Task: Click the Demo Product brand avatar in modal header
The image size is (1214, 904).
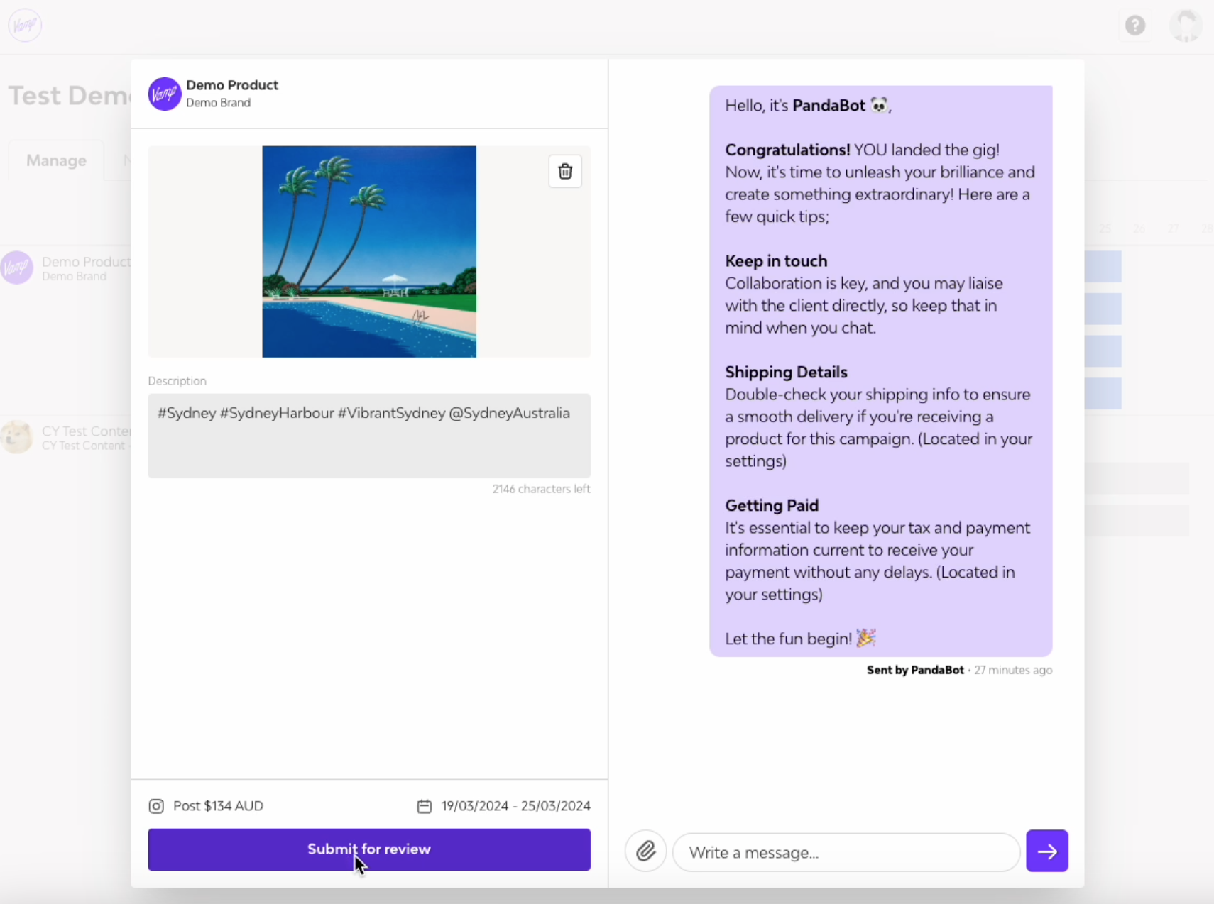Action: 164,94
